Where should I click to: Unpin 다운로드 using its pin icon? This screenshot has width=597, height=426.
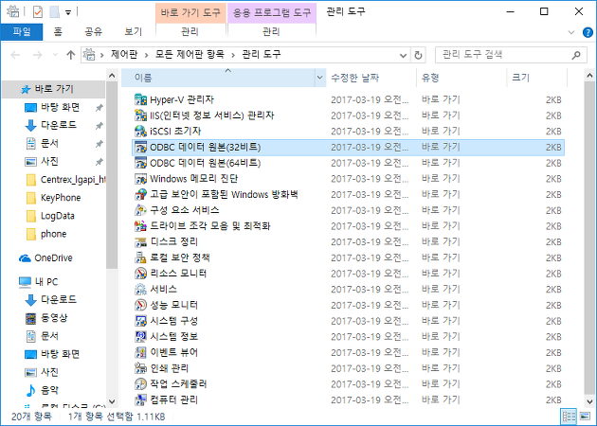pyautogui.click(x=99, y=126)
